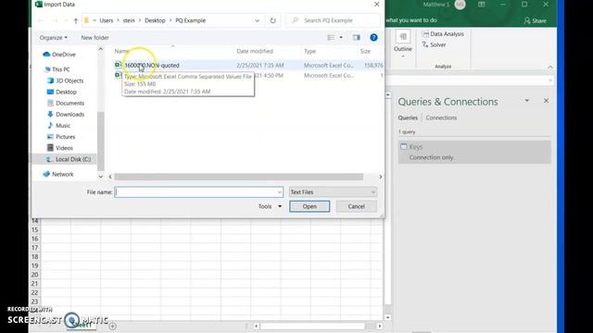Select row 17 header in Excel
Viewport: 593px width, 333px height.
click(x=35, y=248)
